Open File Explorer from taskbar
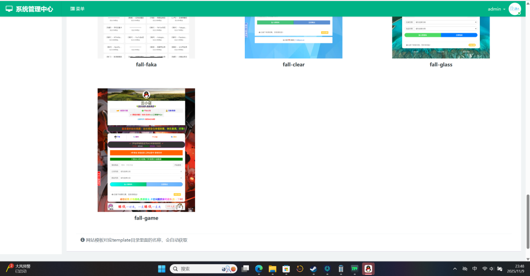 tap(272, 269)
